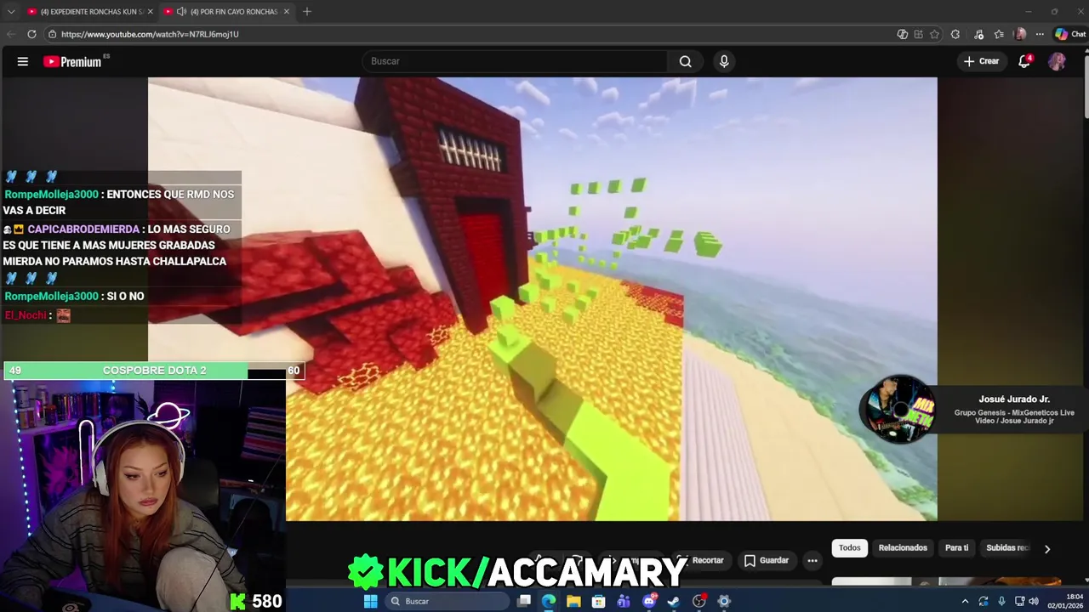Show more filter chips with right arrow
This screenshot has width=1089, height=612.
[1047, 548]
